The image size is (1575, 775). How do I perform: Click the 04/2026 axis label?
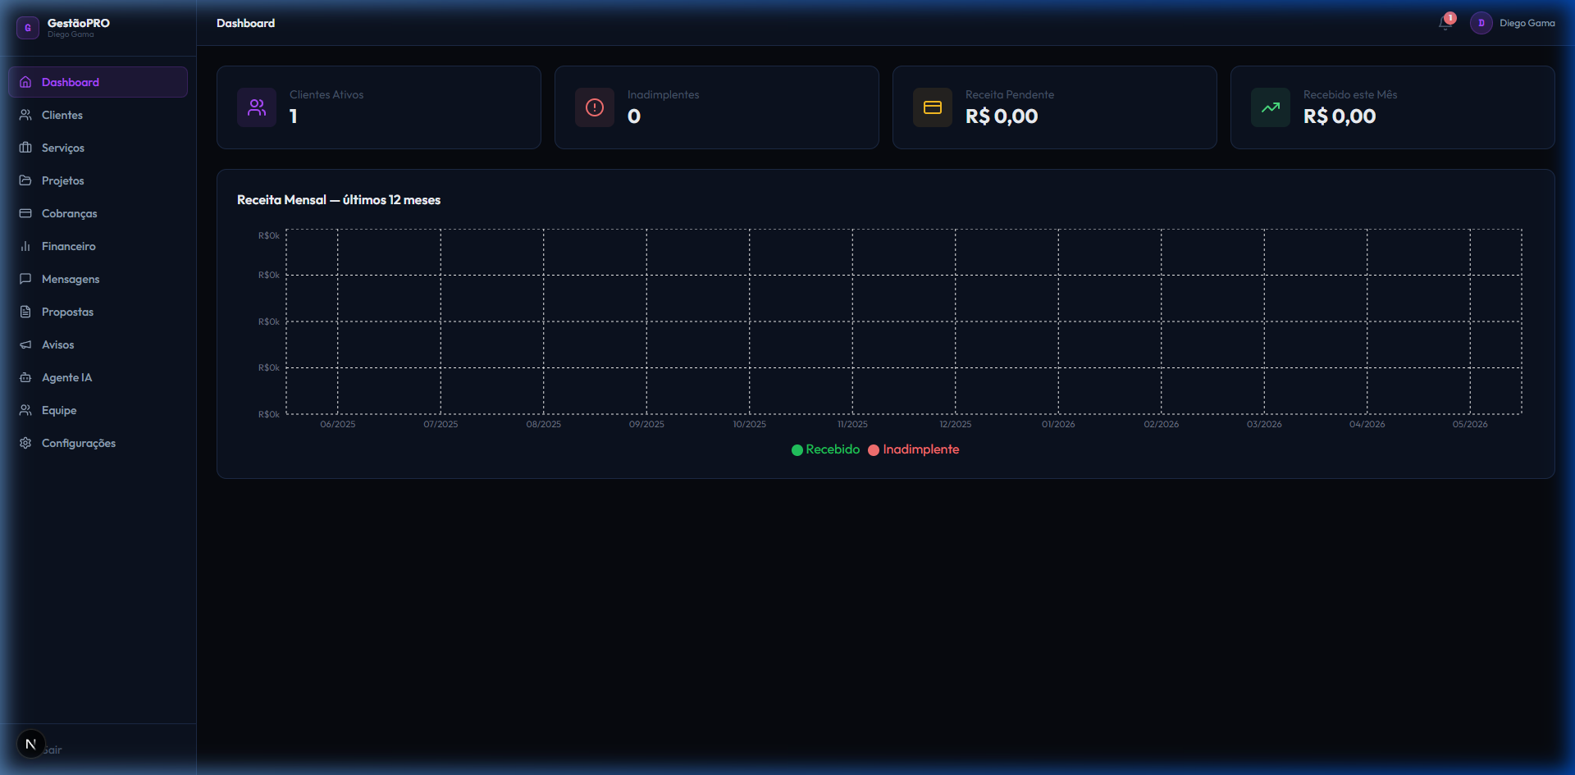click(1367, 424)
